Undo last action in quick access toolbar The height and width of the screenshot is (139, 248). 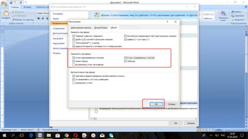click(15, 2)
